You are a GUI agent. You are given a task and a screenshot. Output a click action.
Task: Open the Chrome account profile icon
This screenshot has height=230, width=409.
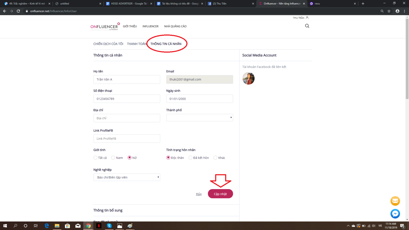pyautogui.click(x=397, y=11)
